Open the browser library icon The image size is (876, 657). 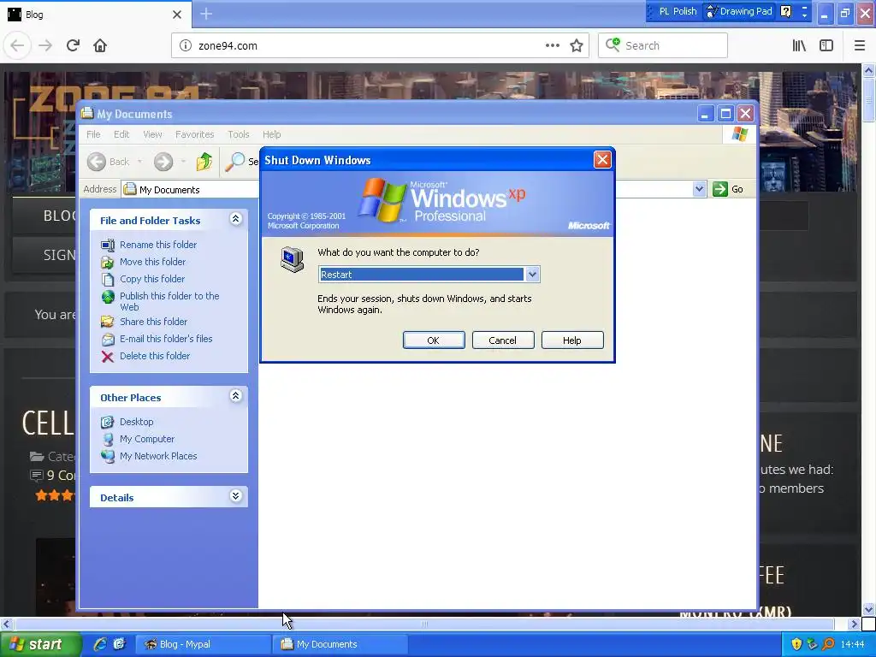click(800, 45)
